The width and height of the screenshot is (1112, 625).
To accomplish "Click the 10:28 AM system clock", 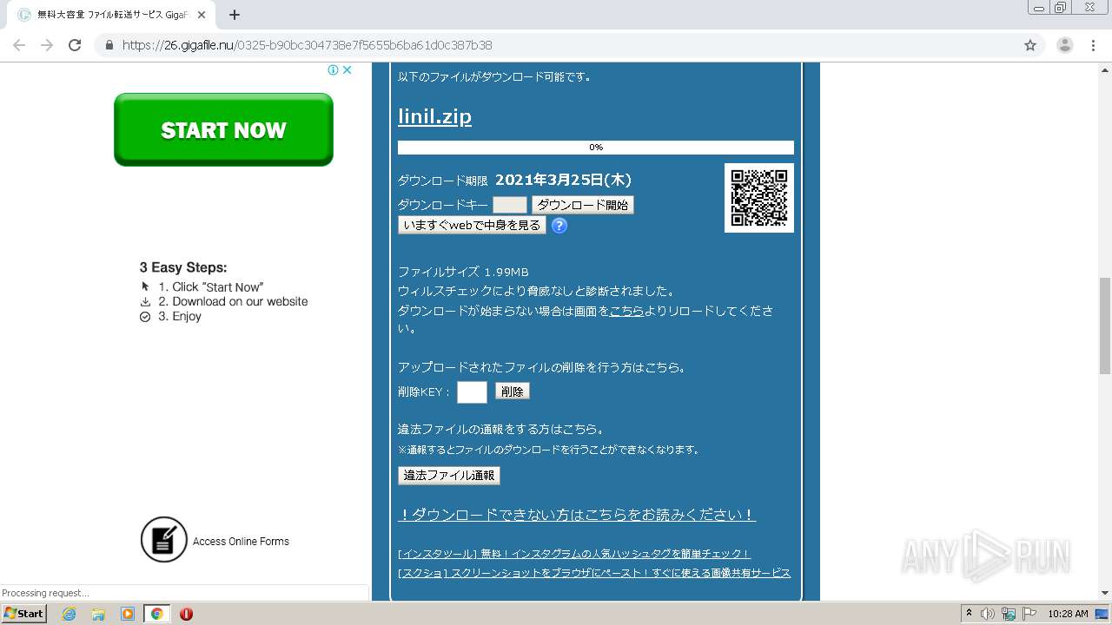I will tap(1068, 614).
